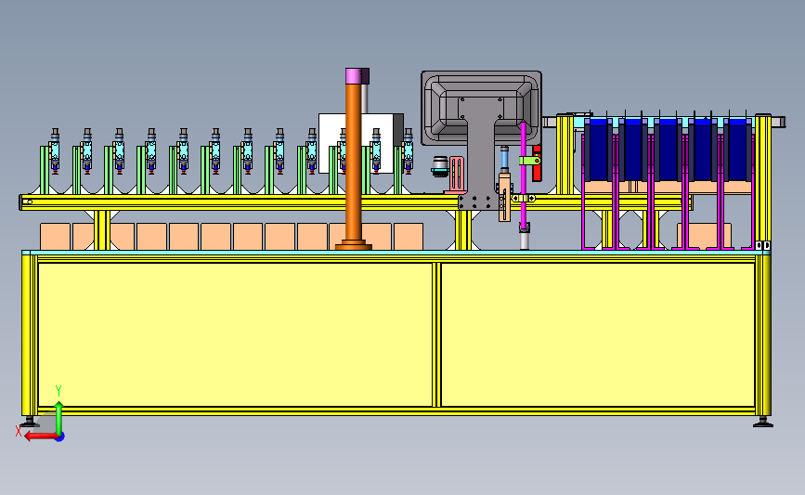Viewport: 805px width, 495px height.
Task: Select the center yellow divider post between panels
Action: coord(437,334)
